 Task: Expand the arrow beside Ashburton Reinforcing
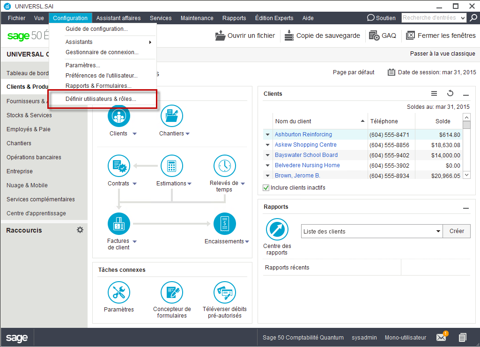tap(268, 135)
